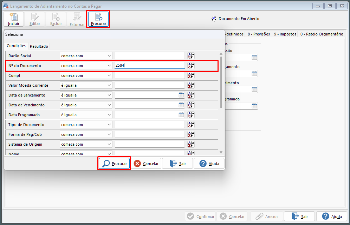Toggle sort order for Compl row
The width and height of the screenshot is (350, 225).
[x=191, y=75]
